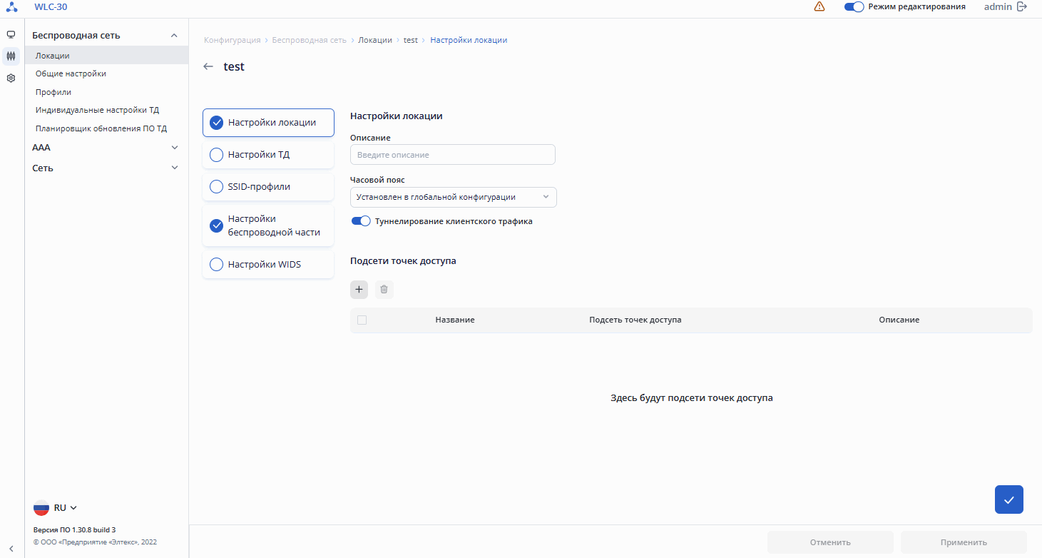Click the admin logout icon
1042x558 pixels.
pyautogui.click(x=1022, y=6)
